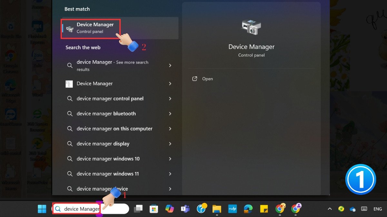Launch Microsoft Store from the taskbar
Image resolution: width=387 pixels, height=217 pixels.
click(x=154, y=209)
